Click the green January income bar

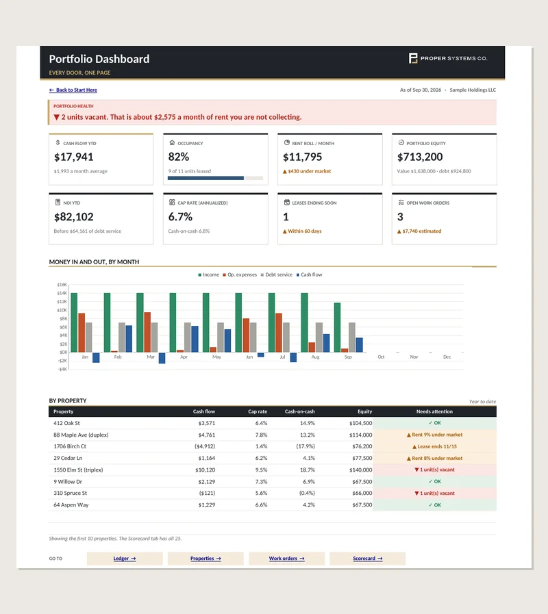(74, 322)
